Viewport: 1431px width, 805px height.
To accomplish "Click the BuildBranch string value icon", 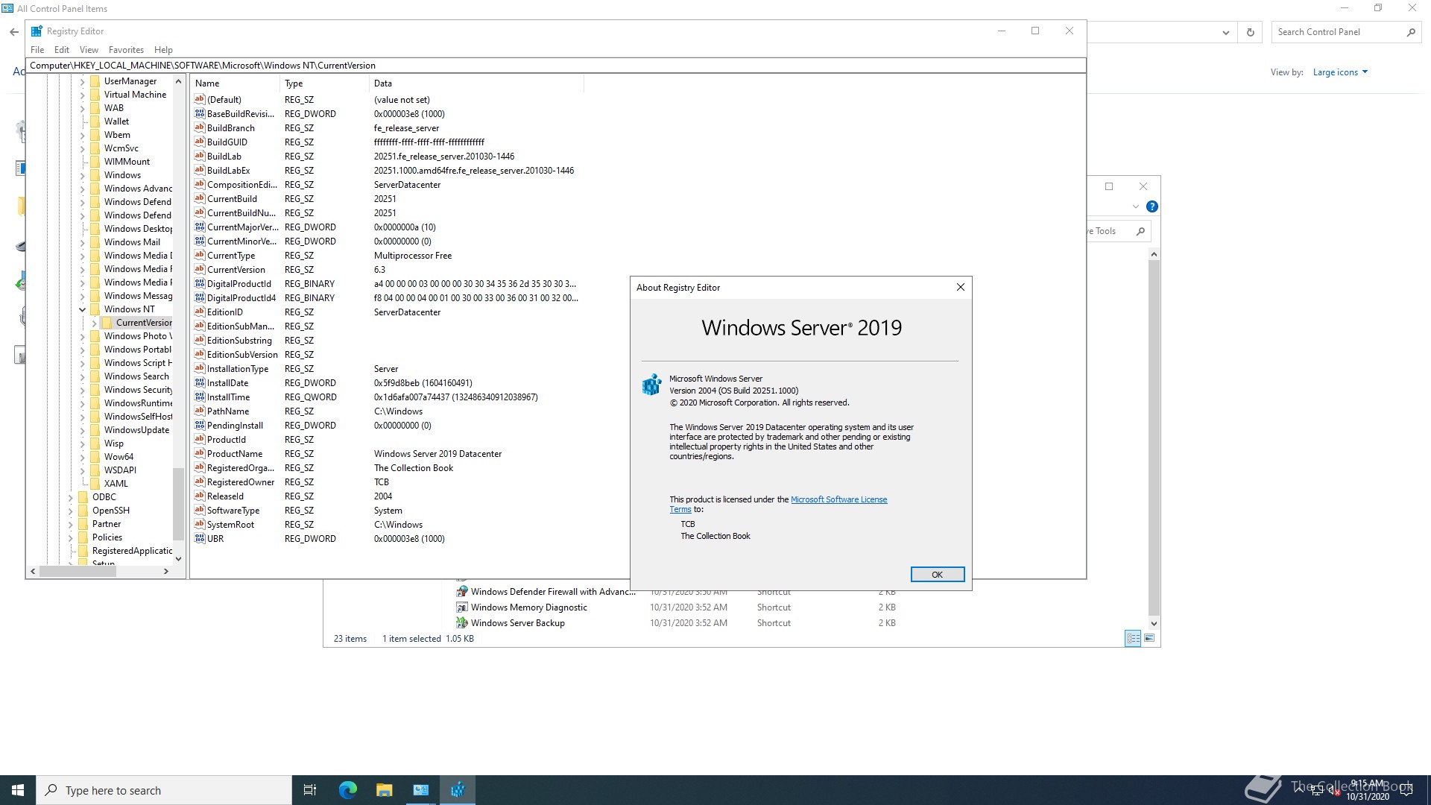I will coord(200,127).
